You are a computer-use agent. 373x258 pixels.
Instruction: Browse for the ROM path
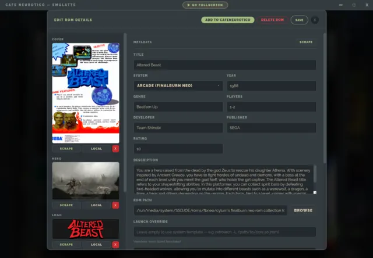point(303,210)
